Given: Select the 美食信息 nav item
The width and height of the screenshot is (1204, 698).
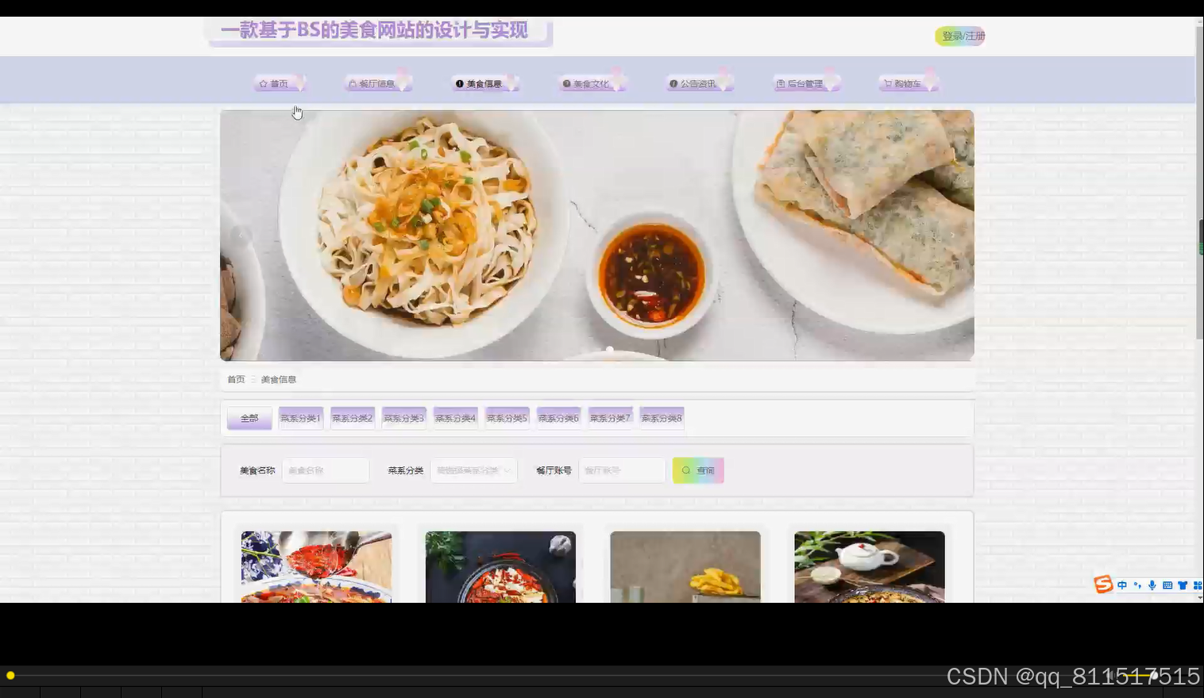Looking at the screenshot, I should (x=484, y=83).
